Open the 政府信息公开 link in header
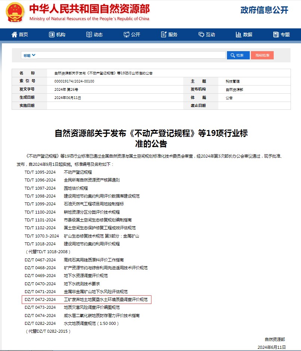 click(264, 10)
